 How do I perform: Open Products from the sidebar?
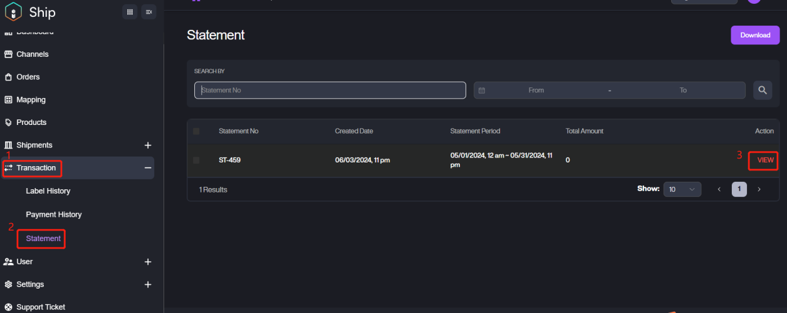[31, 122]
